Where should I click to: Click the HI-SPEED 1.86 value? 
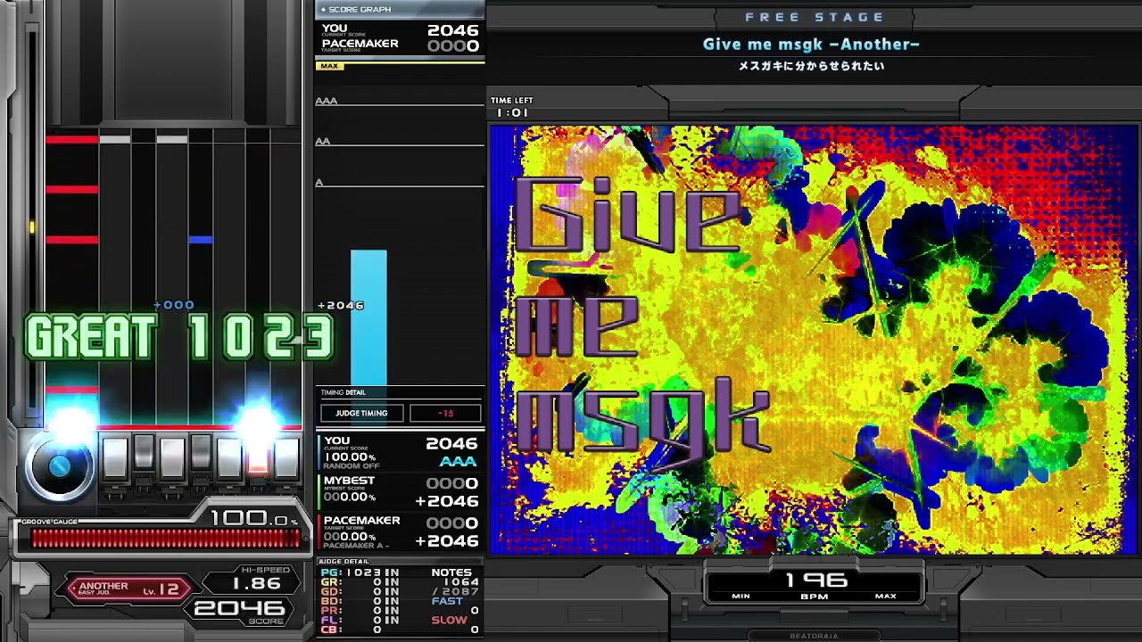coord(256,583)
